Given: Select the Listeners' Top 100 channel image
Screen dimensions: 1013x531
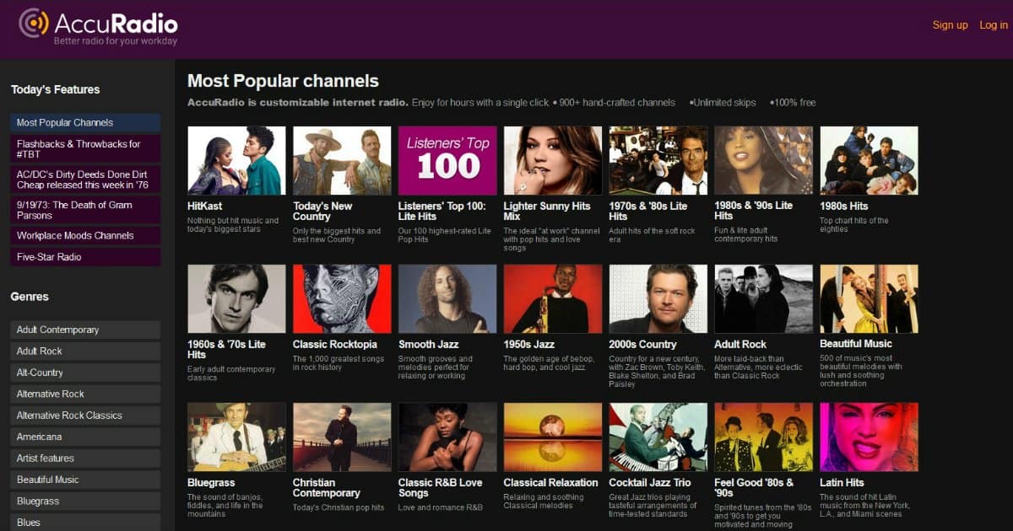Looking at the screenshot, I should click(x=447, y=160).
